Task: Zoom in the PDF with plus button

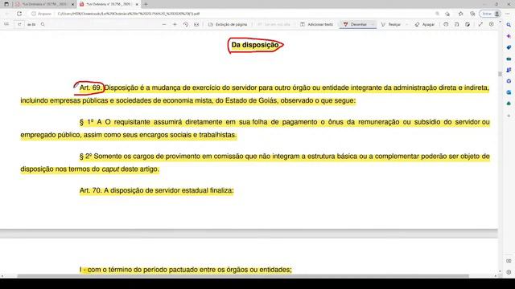Action: (175, 24)
